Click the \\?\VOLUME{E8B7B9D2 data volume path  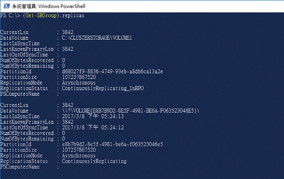pyautogui.click(x=131, y=111)
